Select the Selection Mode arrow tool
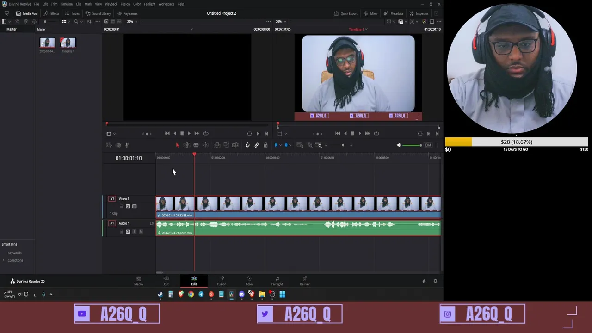The height and width of the screenshot is (333, 592). click(x=177, y=145)
